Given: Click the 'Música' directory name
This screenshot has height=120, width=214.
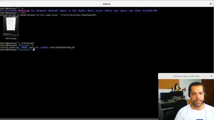Looking at the screenshot, I should pyautogui.click(x=91, y=11).
